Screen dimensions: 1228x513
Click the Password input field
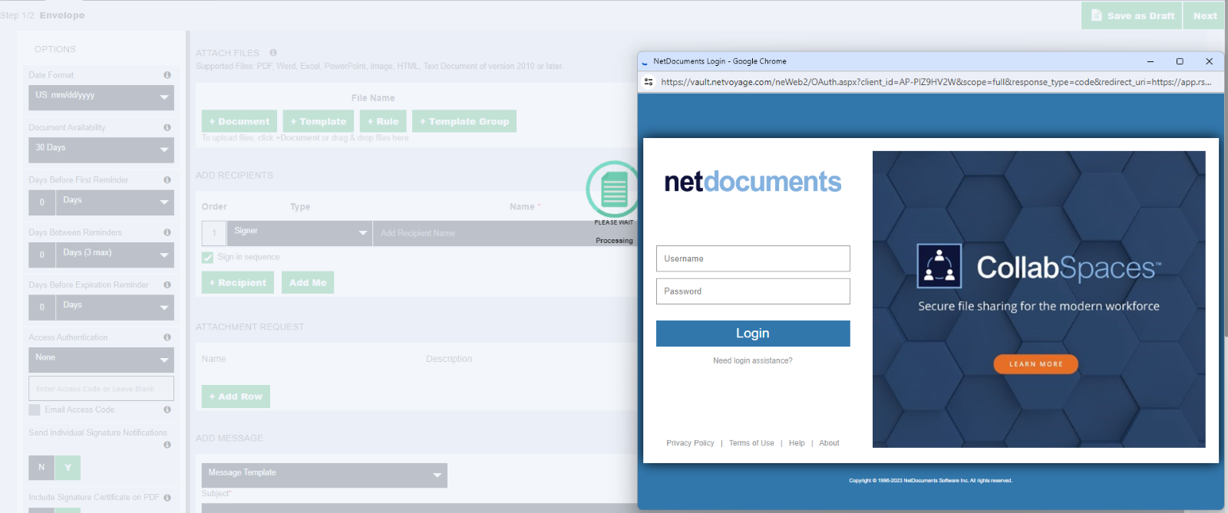(x=753, y=291)
